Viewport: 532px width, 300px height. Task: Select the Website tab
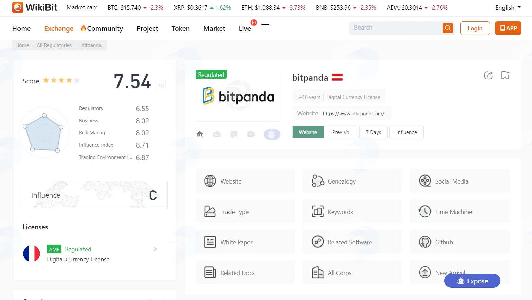click(308, 132)
